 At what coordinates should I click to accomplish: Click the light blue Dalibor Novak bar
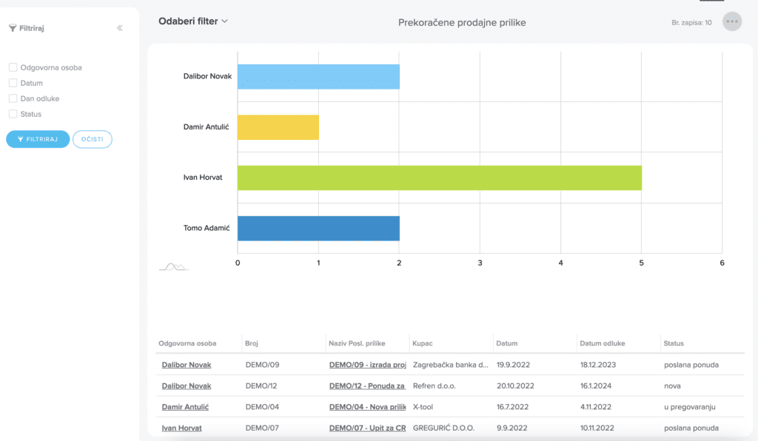point(318,76)
